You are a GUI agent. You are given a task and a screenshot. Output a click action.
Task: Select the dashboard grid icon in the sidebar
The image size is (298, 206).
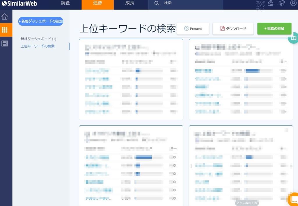pos(5,30)
